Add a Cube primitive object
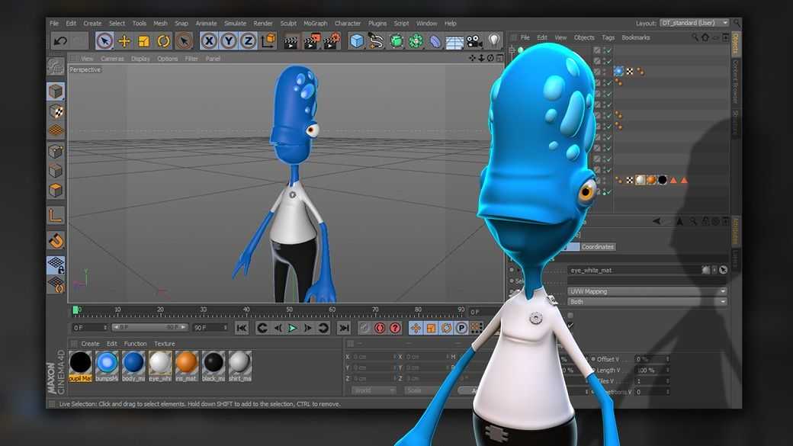The image size is (793, 446). (x=357, y=41)
